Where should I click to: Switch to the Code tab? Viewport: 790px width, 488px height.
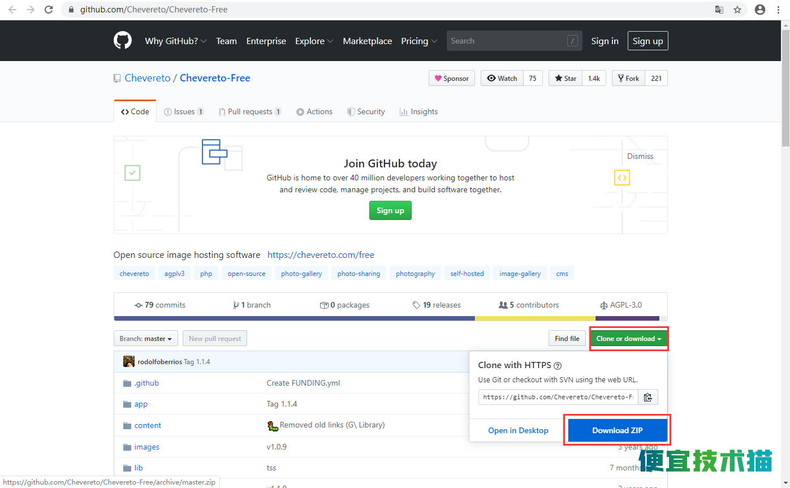tap(135, 111)
